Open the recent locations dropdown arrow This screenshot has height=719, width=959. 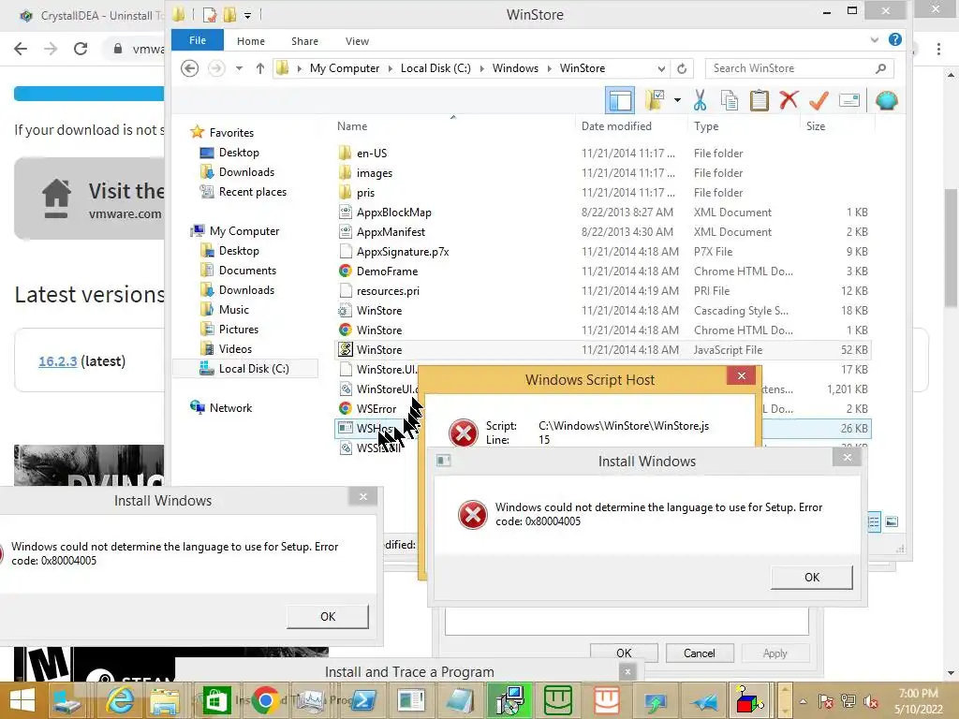coord(239,67)
